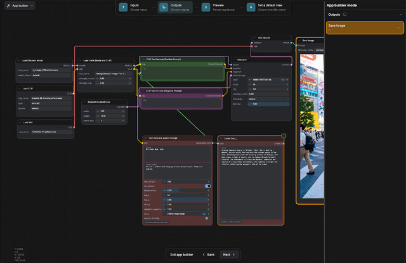Click Exit app builder button

[x=181, y=254]
